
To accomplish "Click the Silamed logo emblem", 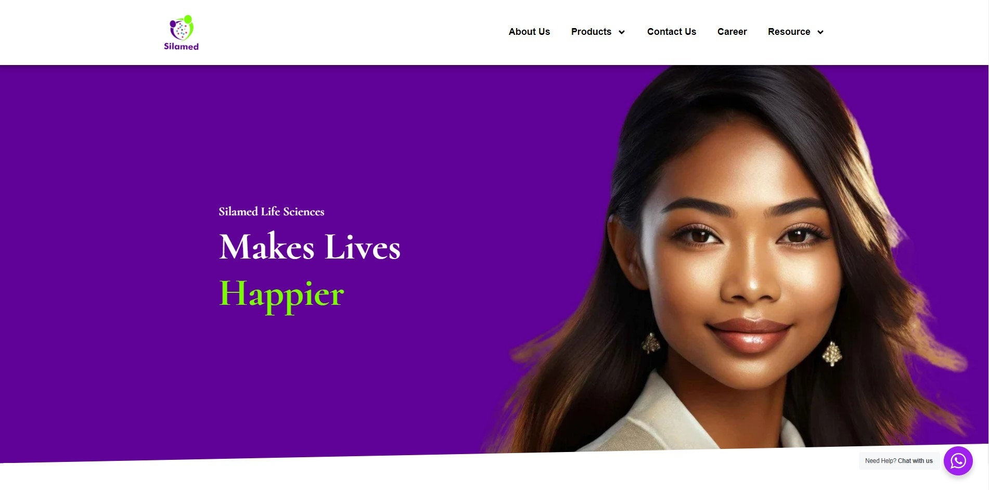I will (x=182, y=28).
